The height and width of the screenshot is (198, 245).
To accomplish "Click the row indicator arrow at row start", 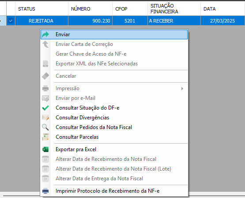I will click(x=1, y=21).
